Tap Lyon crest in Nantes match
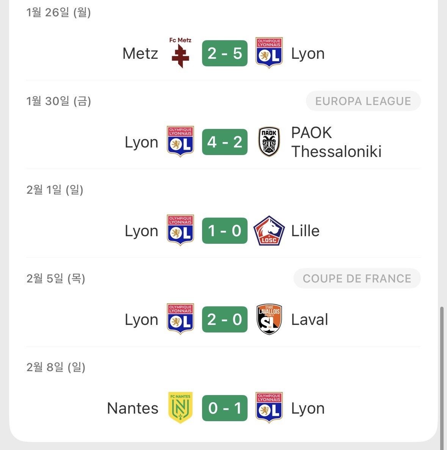Screen dimensions: 447x450 269,408
